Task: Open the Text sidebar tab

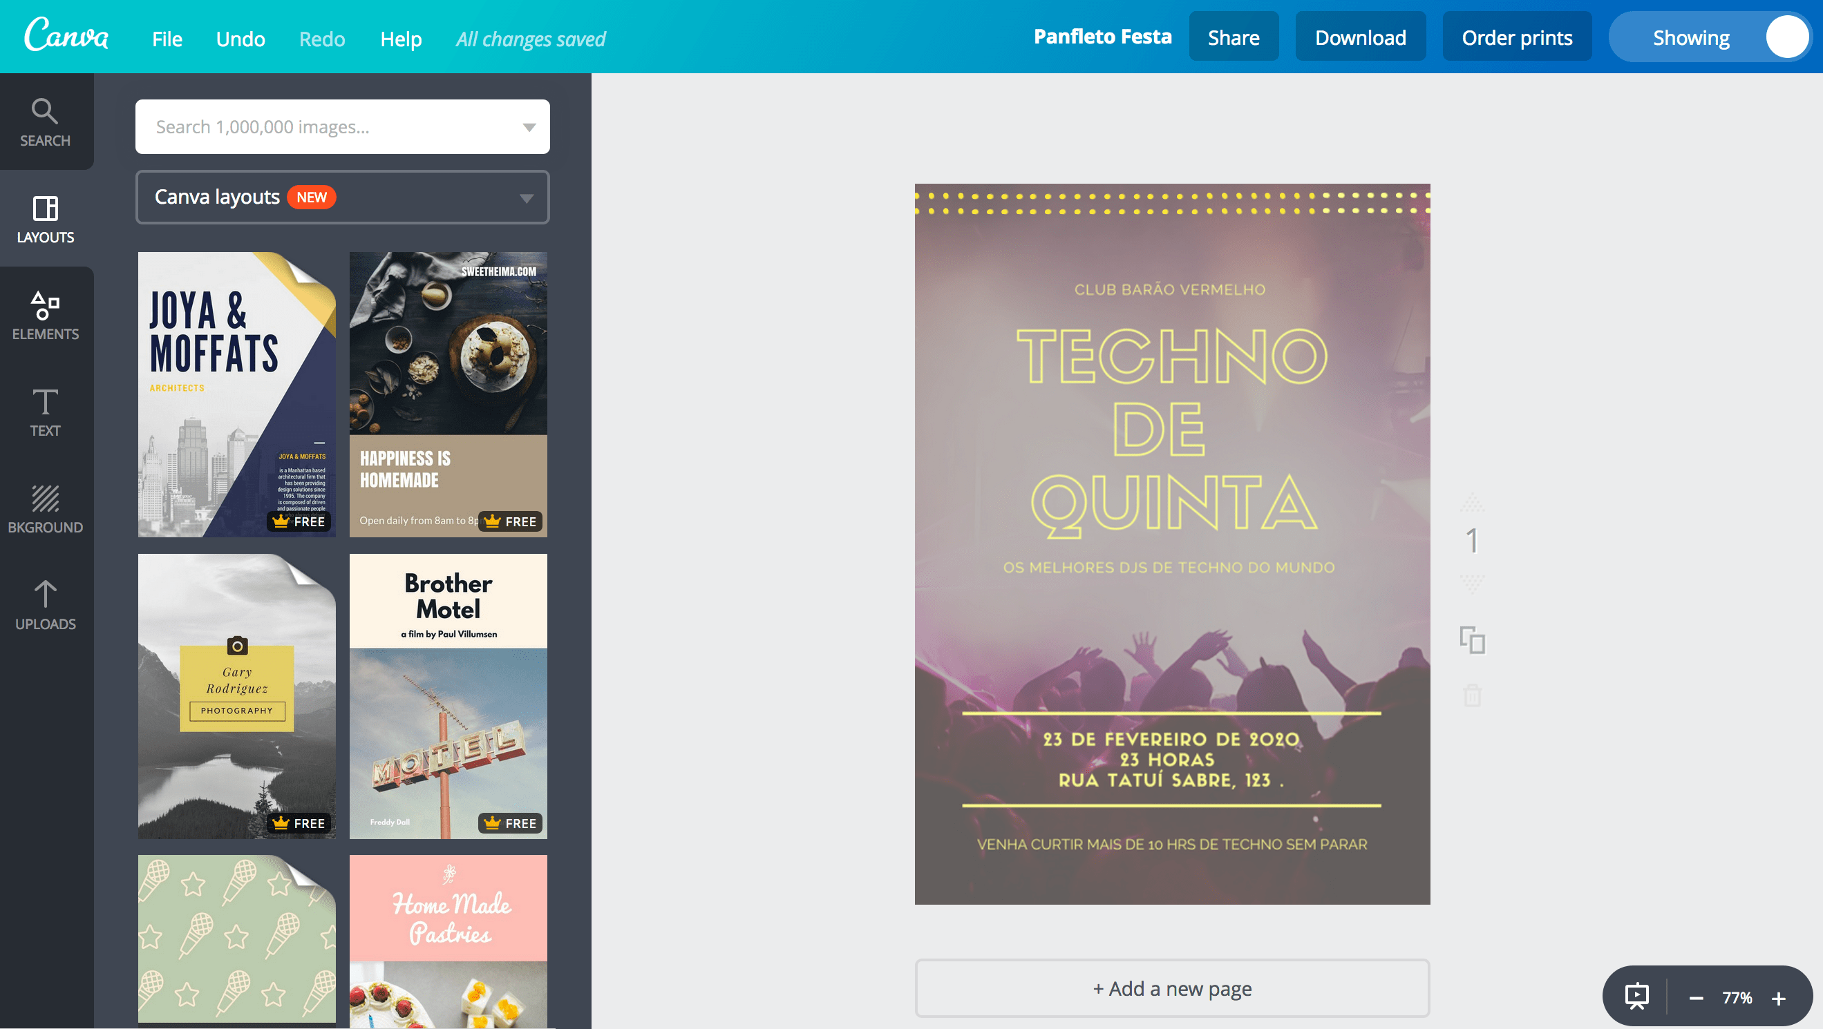Action: pos(46,412)
